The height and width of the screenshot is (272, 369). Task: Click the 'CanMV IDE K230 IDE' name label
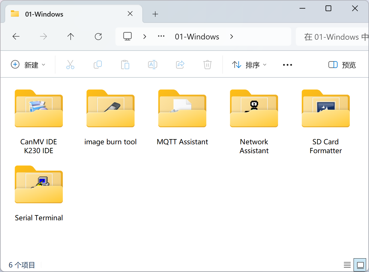(x=39, y=146)
